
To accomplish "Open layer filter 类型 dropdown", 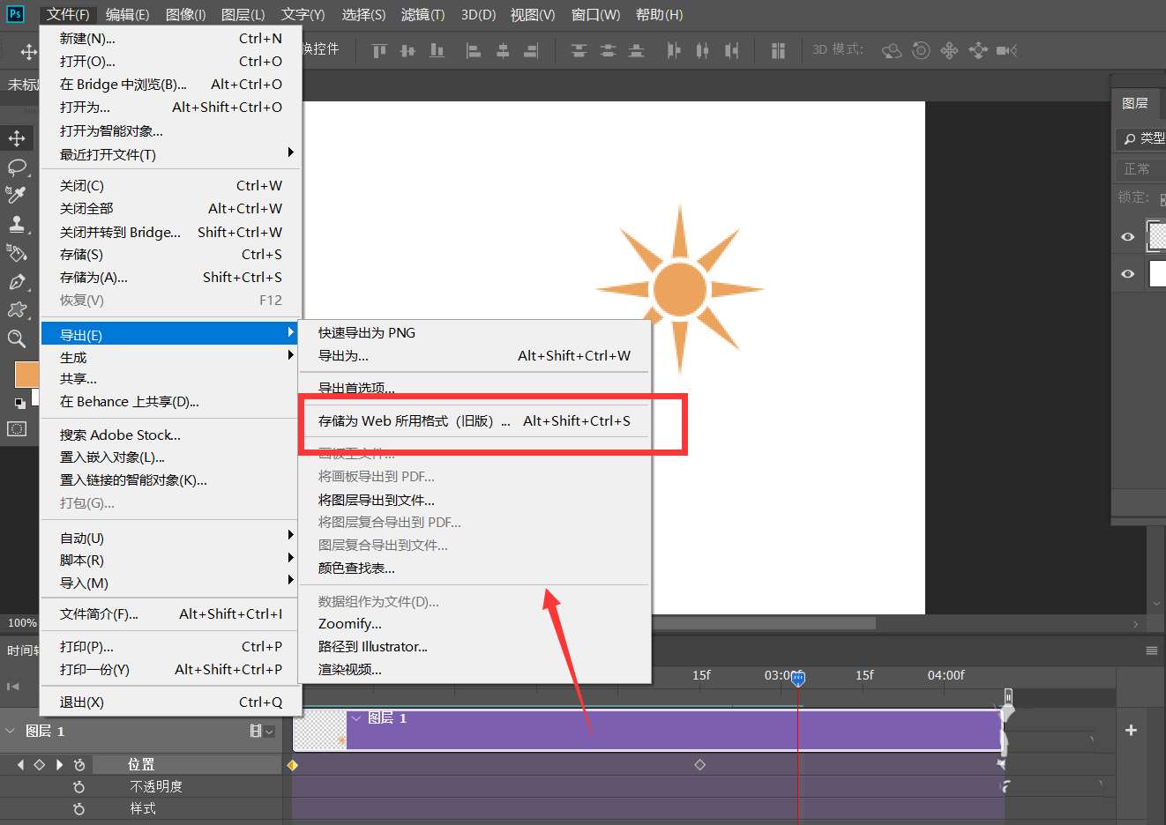I will [1141, 138].
